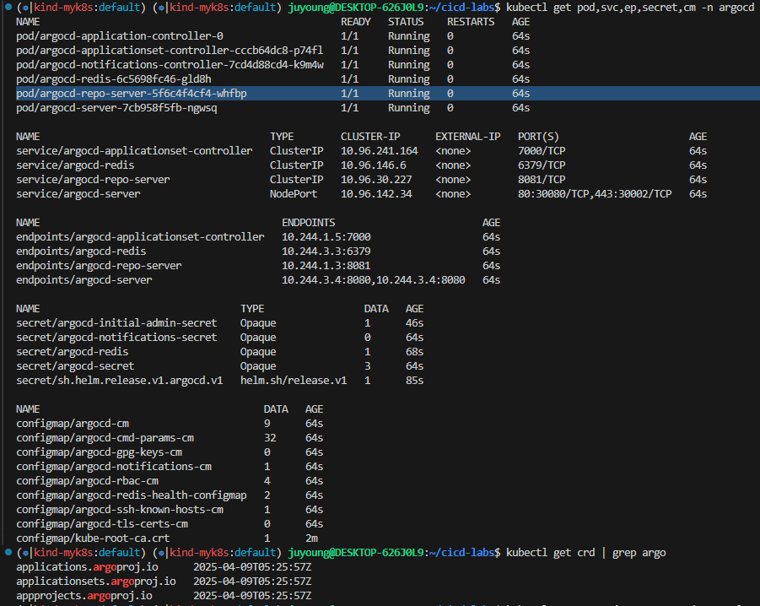
Task: Click service/argocd-redis name
Action: pos(75,165)
